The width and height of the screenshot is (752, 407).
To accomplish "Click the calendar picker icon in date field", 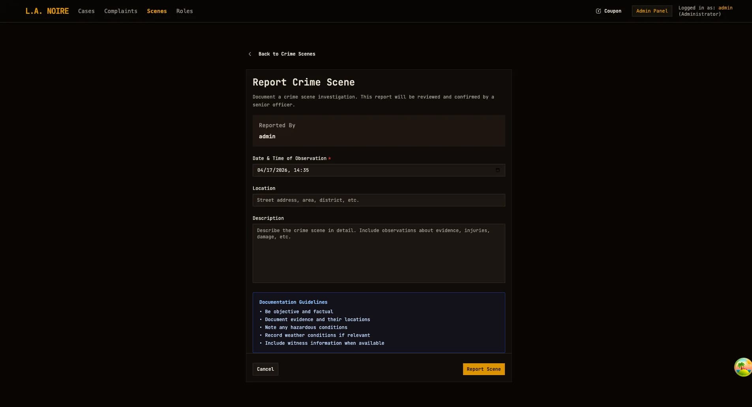I will point(497,170).
